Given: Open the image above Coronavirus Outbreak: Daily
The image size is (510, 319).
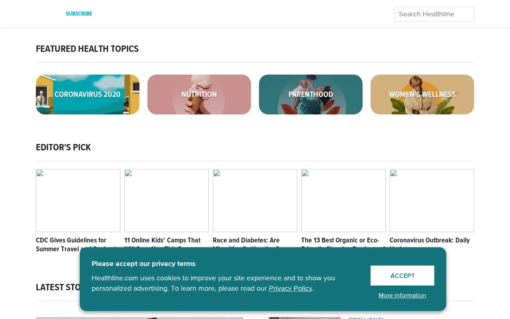Looking at the screenshot, I should click(432, 201).
